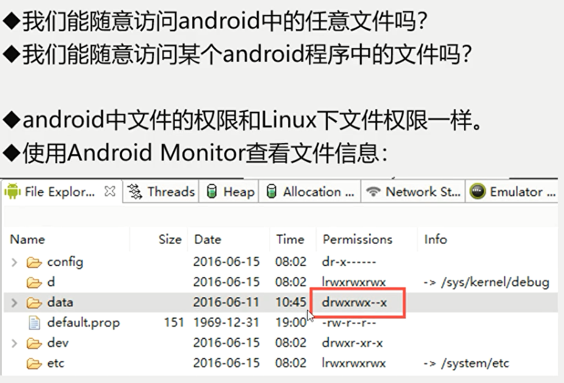The image size is (564, 383).
Task: Sort by the Name column header
Action: [x=28, y=239]
